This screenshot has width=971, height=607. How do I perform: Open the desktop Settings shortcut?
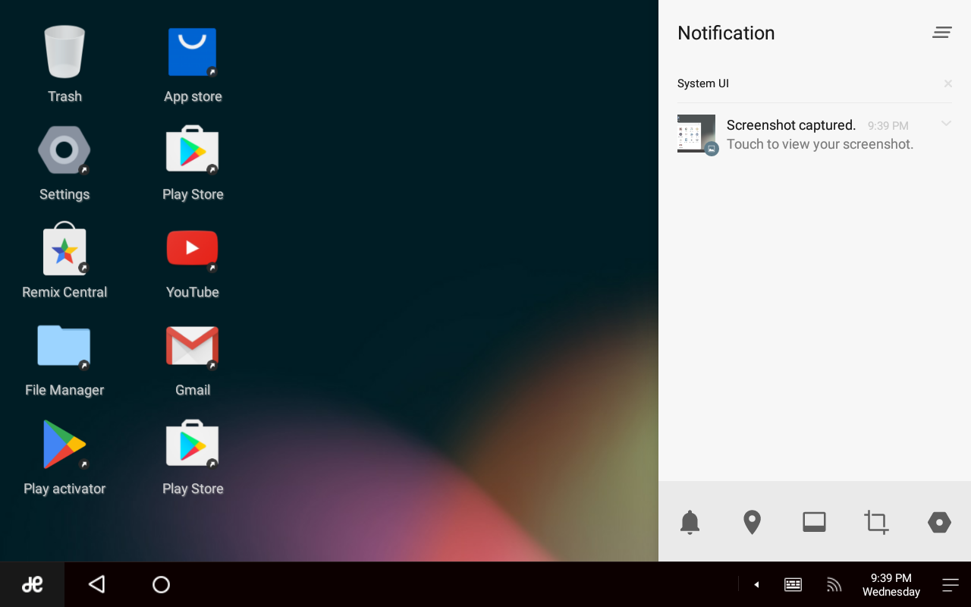(x=64, y=151)
